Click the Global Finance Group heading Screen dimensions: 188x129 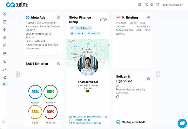(80, 20)
